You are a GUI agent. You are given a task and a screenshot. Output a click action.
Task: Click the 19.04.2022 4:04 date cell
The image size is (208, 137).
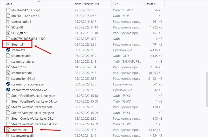(86, 39)
